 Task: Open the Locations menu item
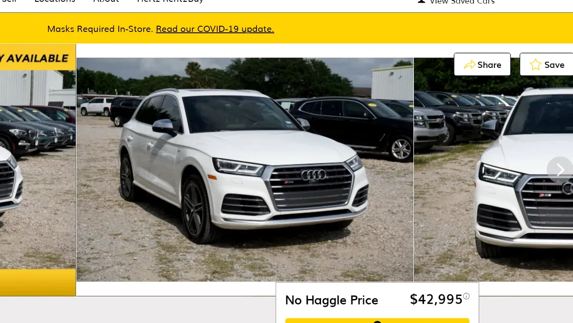click(55, 1)
